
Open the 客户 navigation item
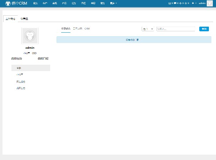pyautogui.click(x=45, y=3)
